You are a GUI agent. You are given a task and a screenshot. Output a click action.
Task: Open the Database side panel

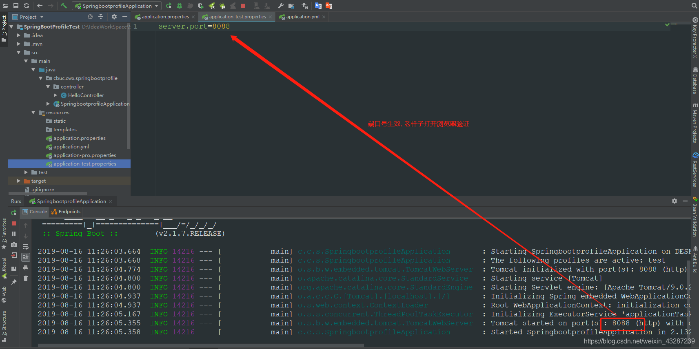point(695,81)
